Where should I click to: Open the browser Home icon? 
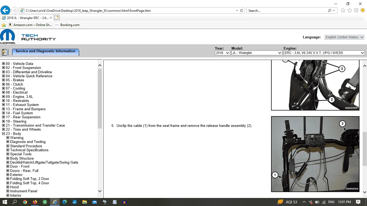point(343,10)
